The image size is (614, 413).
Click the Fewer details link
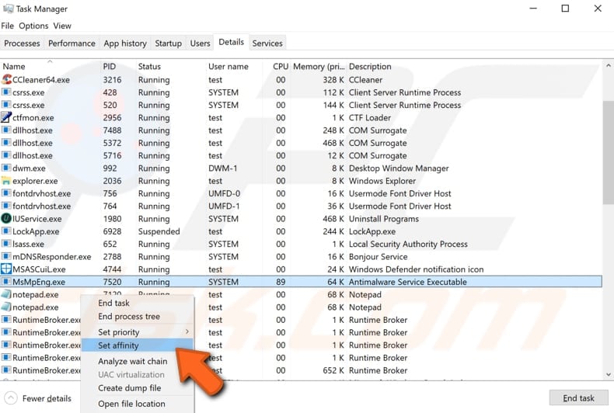(x=47, y=398)
